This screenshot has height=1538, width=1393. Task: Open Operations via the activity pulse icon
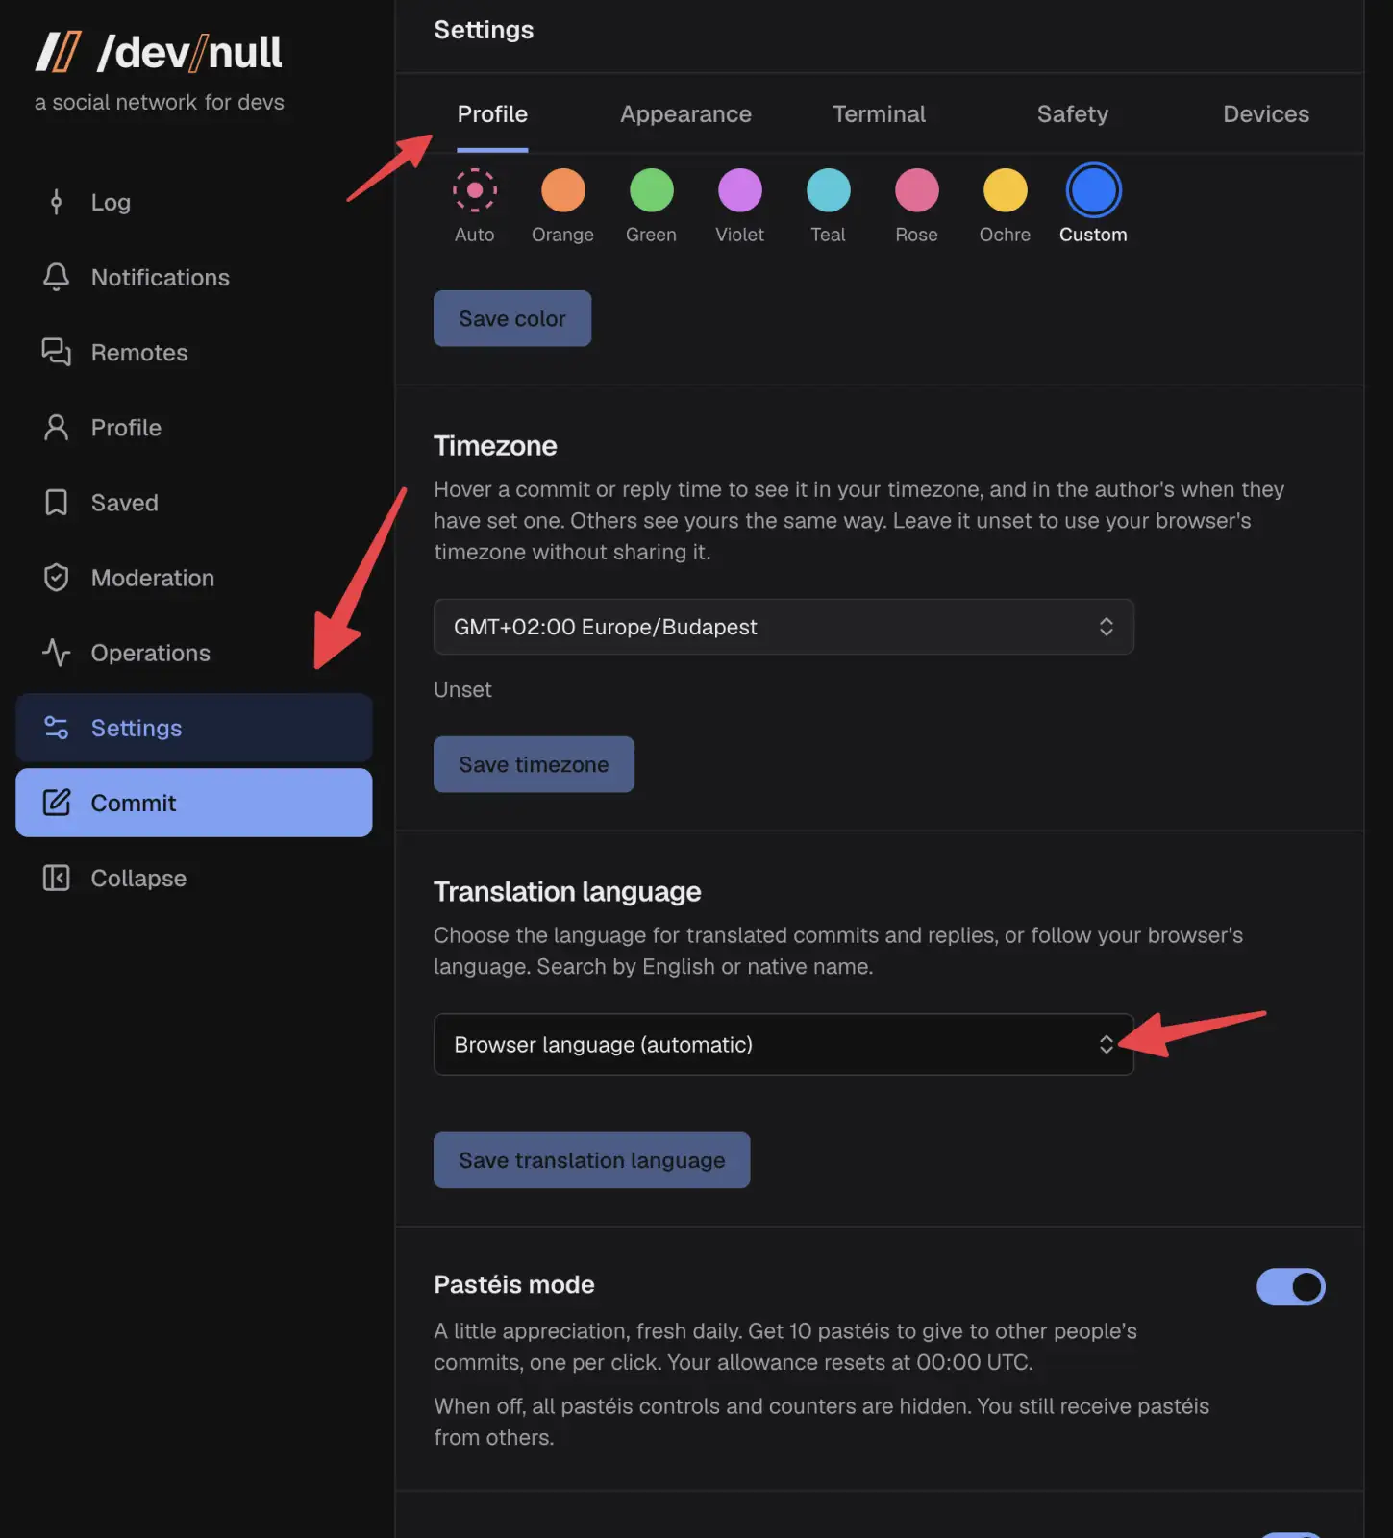[56, 652]
